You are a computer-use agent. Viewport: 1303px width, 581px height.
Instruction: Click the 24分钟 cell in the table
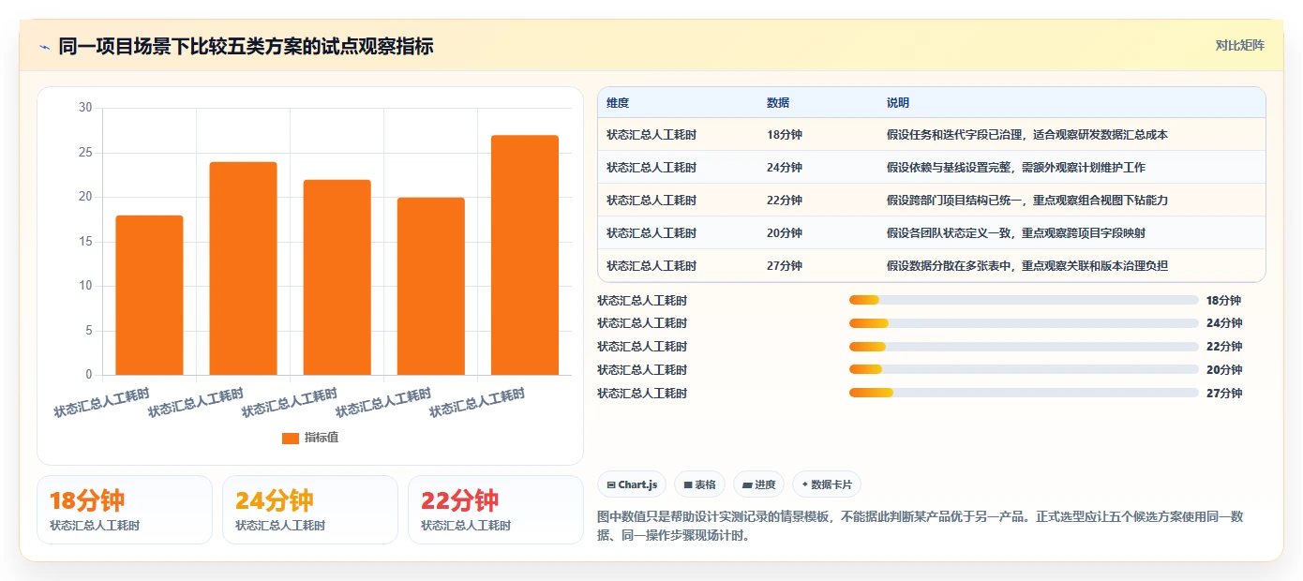pyautogui.click(x=785, y=168)
